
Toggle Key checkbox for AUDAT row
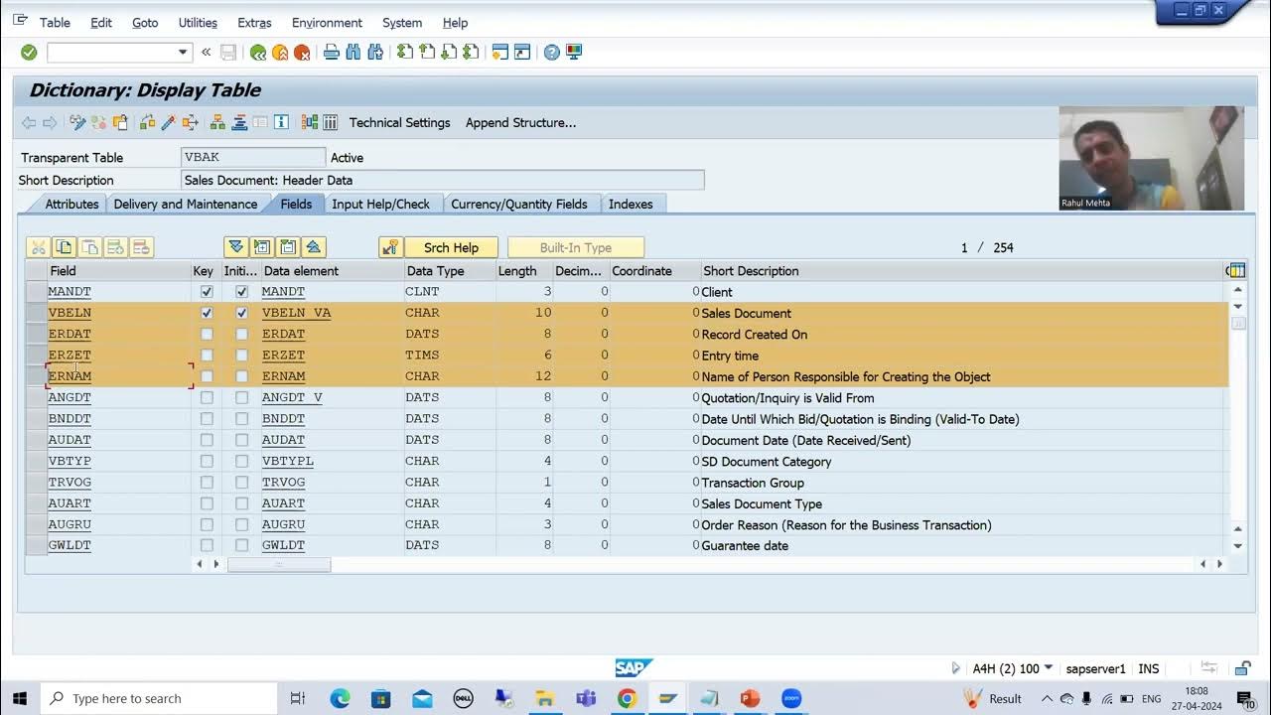click(x=207, y=440)
